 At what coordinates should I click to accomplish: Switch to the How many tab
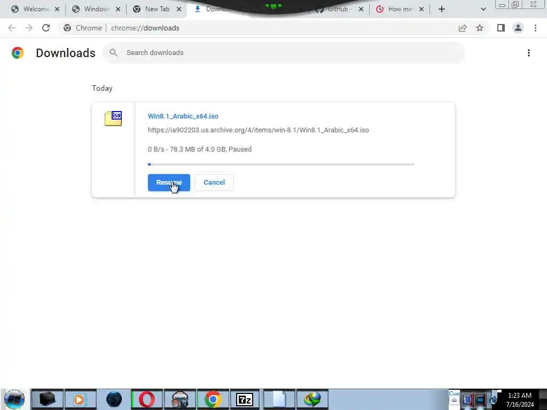click(x=395, y=9)
